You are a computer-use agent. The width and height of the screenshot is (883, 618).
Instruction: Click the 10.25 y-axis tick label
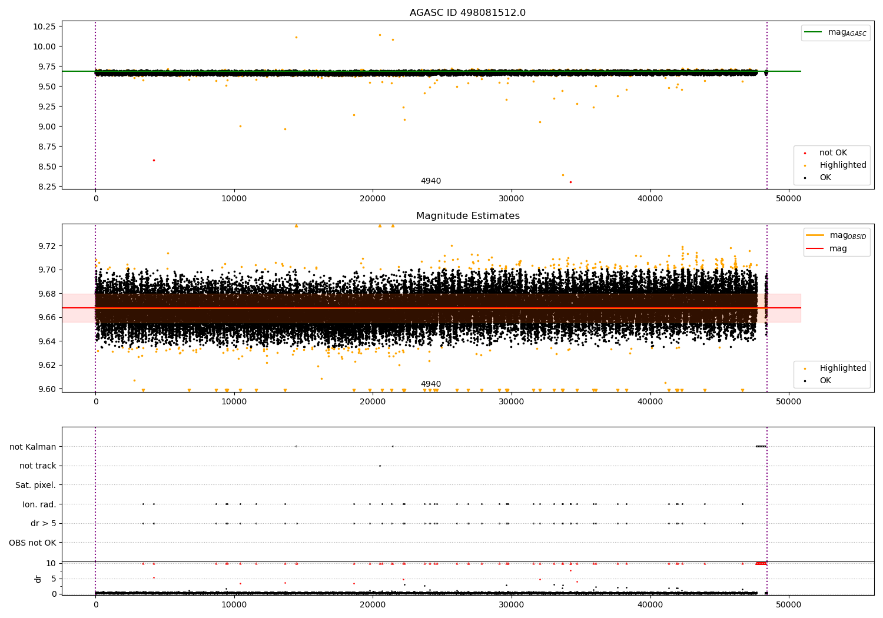pos(44,26)
